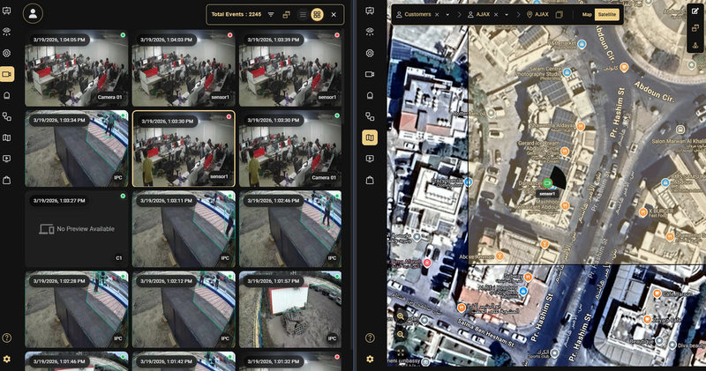Image resolution: width=706 pixels, height=371 pixels.
Task: Open shopping bag icon in map panel sidebar
Action: tap(370, 180)
